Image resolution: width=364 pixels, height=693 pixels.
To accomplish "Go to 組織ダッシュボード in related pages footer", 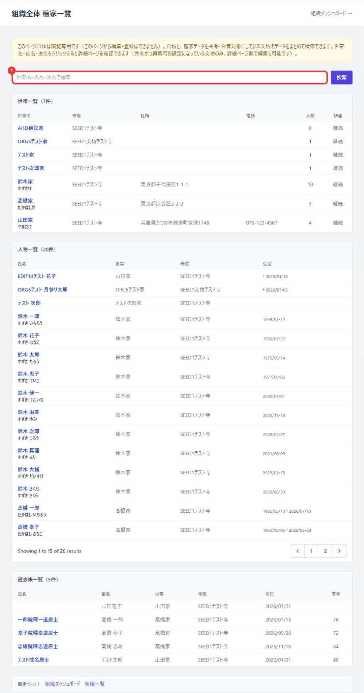I will (x=63, y=684).
